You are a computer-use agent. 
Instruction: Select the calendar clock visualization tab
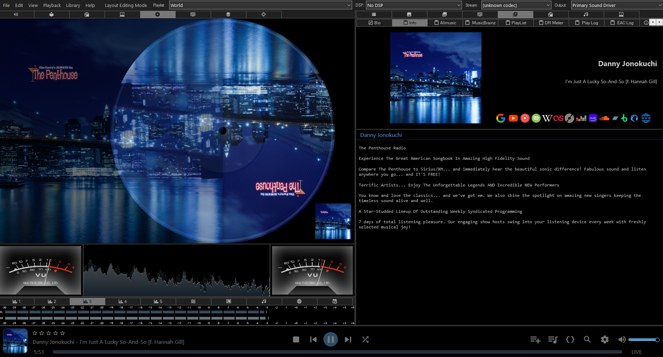335,302
